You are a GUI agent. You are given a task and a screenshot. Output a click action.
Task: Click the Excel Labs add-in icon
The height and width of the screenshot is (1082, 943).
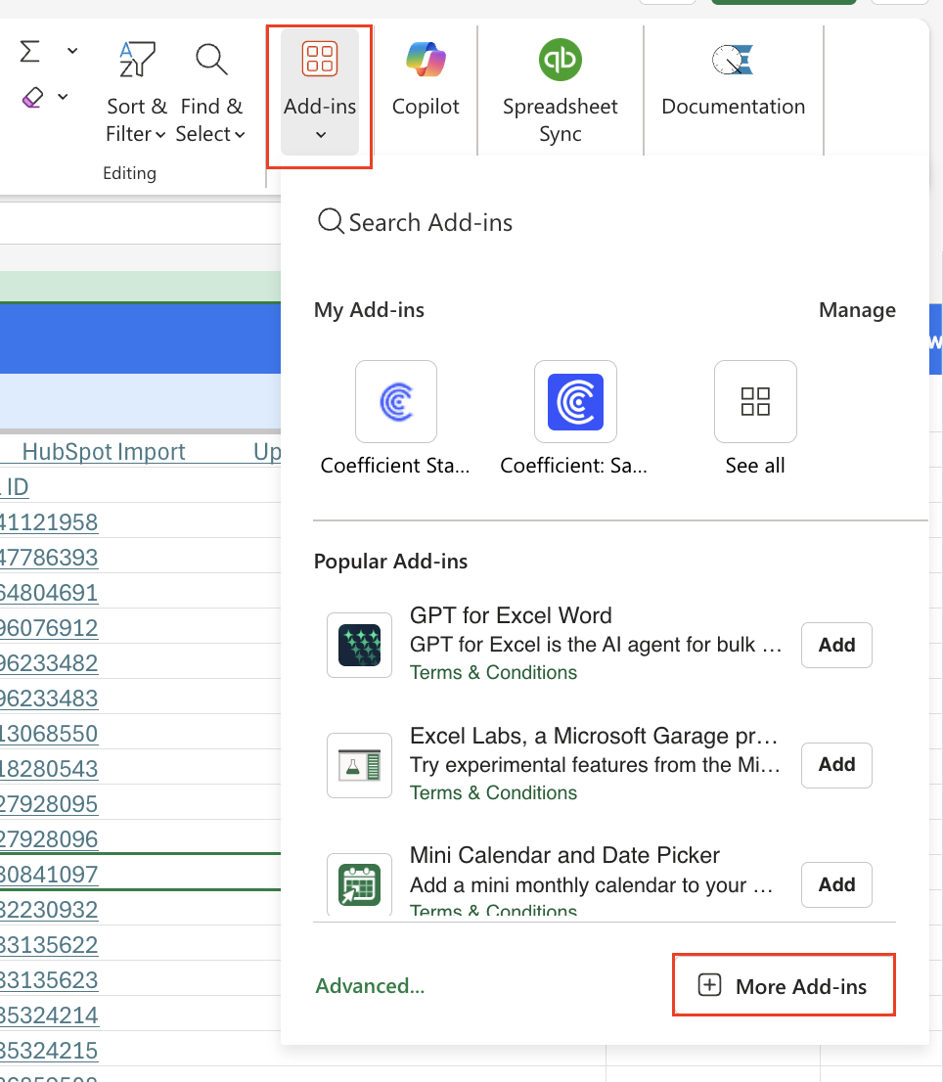(x=359, y=765)
